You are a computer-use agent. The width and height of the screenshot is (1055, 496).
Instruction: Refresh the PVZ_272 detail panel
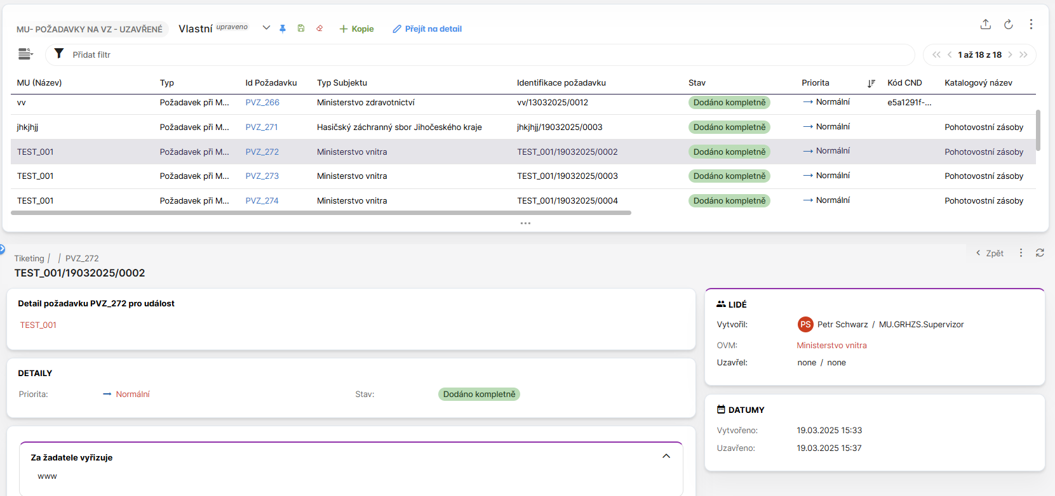coord(1040,252)
